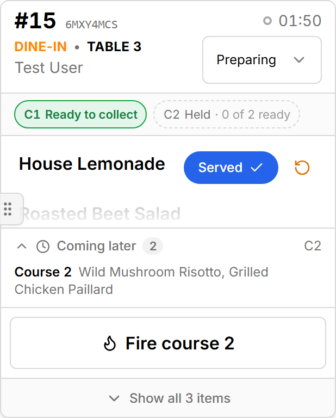Screen dimensions: 336x418
Task: Click the chevron beside Show all items
Action: tap(114, 398)
